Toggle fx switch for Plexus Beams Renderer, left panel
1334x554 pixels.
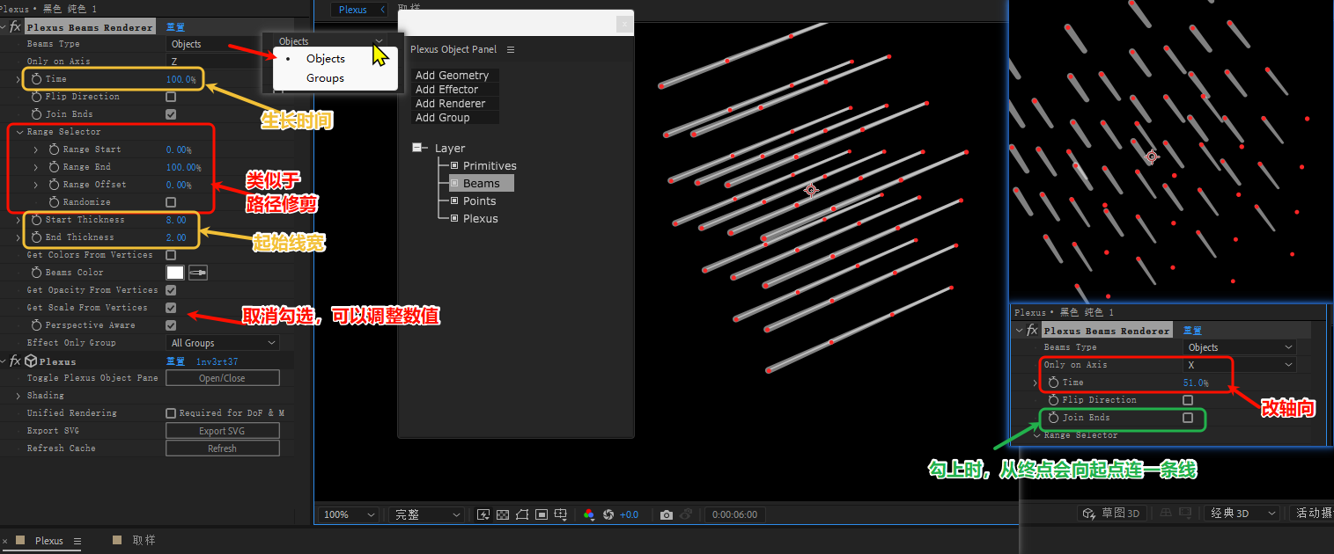tap(15, 27)
